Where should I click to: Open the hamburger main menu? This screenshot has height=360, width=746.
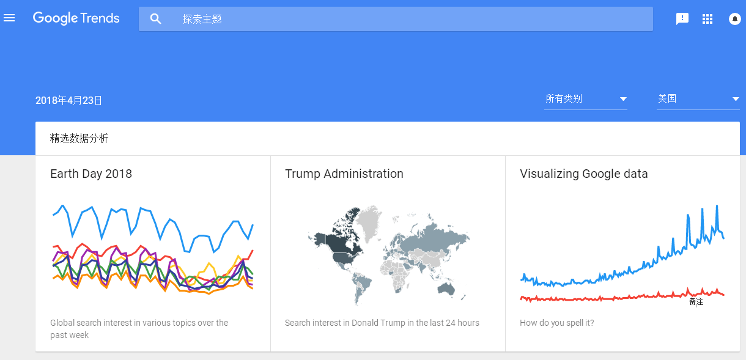[x=9, y=18]
